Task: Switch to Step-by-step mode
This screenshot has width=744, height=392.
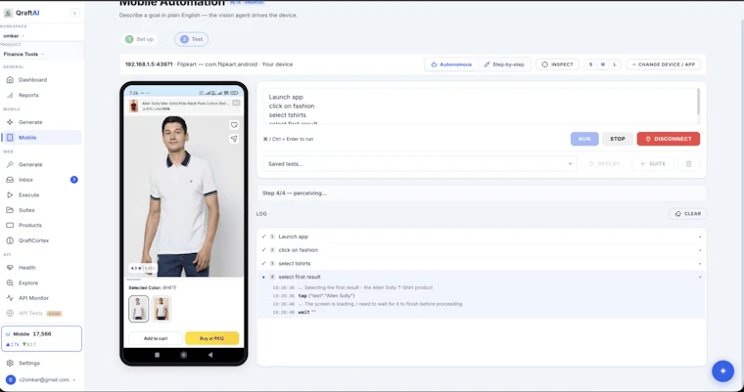Action: pyautogui.click(x=504, y=65)
